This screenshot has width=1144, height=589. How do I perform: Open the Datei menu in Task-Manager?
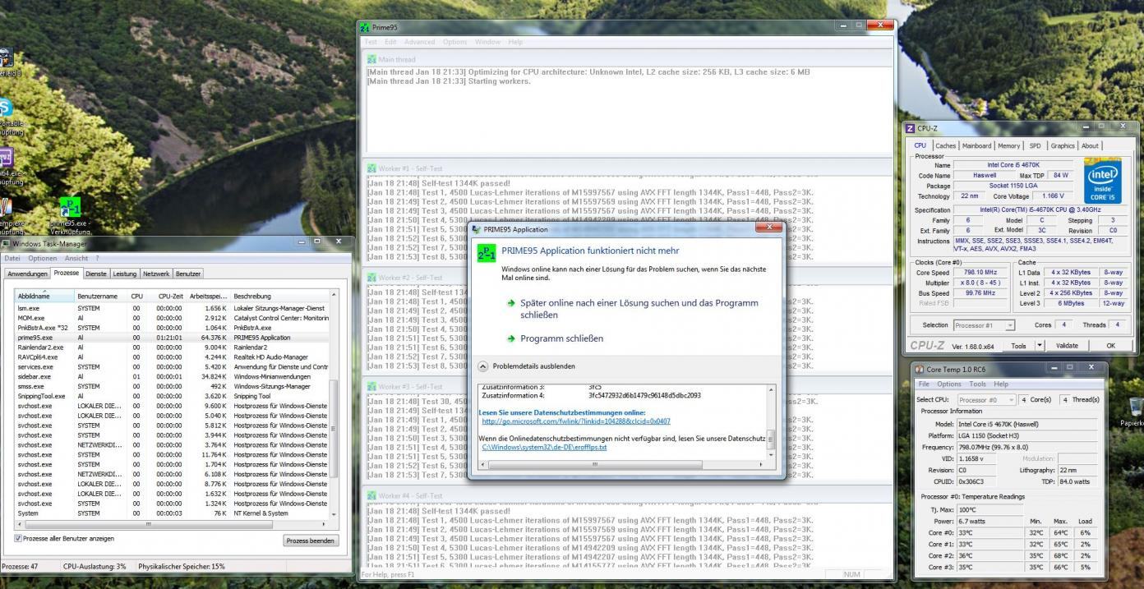point(13,259)
